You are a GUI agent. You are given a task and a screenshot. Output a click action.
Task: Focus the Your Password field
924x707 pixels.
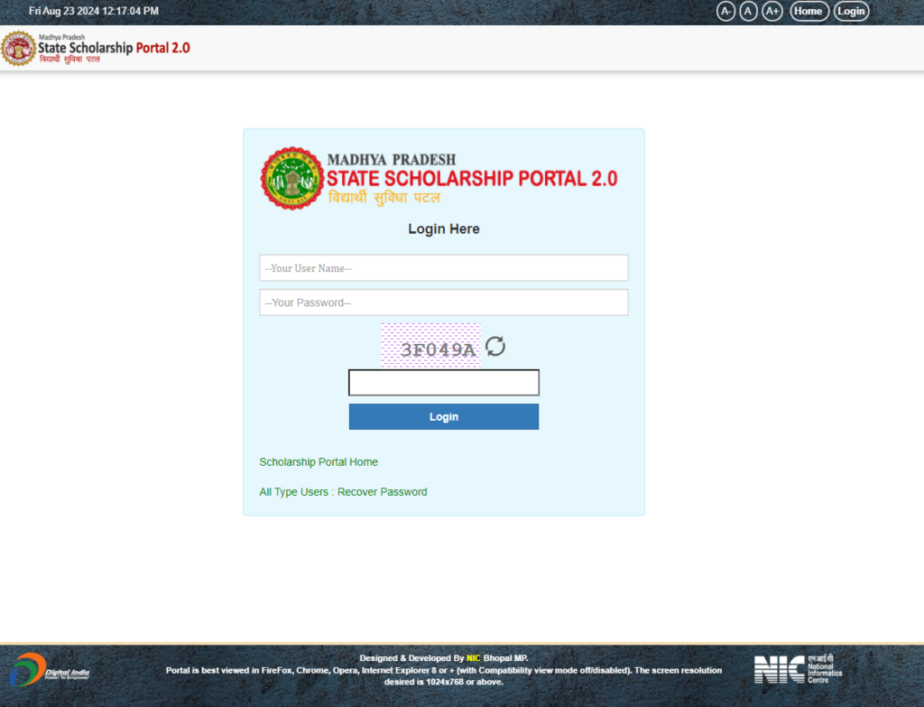tap(444, 302)
